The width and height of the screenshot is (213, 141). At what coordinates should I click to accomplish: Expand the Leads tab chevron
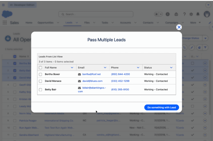(77, 23)
